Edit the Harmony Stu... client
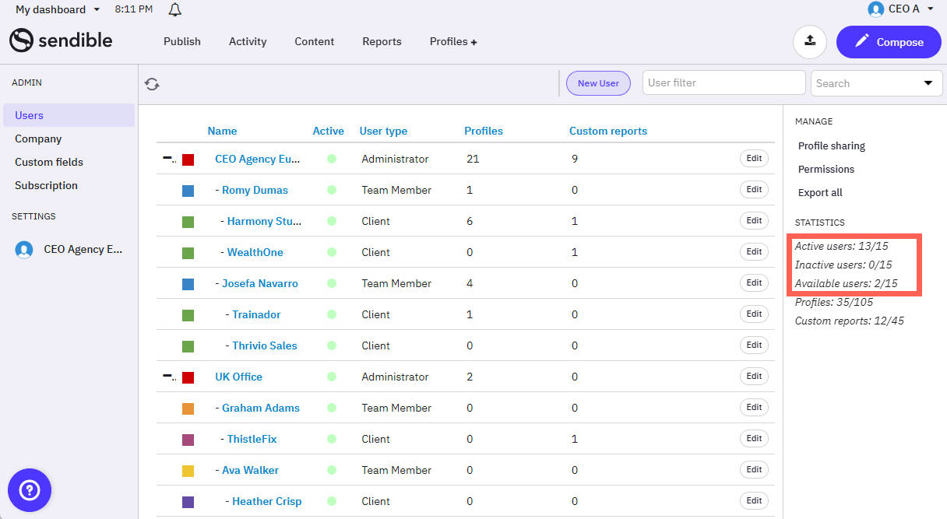The width and height of the screenshot is (947, 519). [x=754, y=221]
